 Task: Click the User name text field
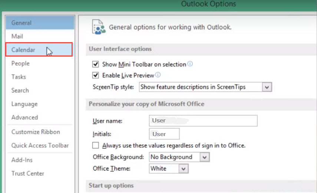(x=203, y=121)
